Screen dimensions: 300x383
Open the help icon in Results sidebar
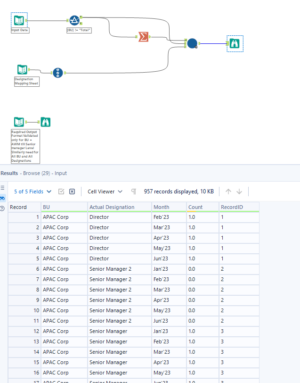2,208
